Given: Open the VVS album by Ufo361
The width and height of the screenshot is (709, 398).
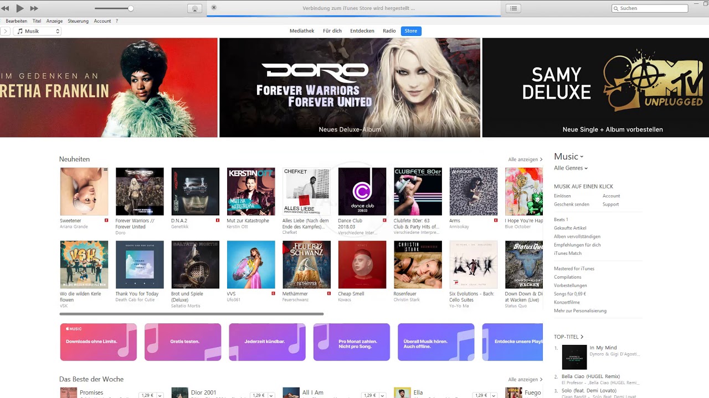Looking at the screenshot, I should (x=251, y=264).
